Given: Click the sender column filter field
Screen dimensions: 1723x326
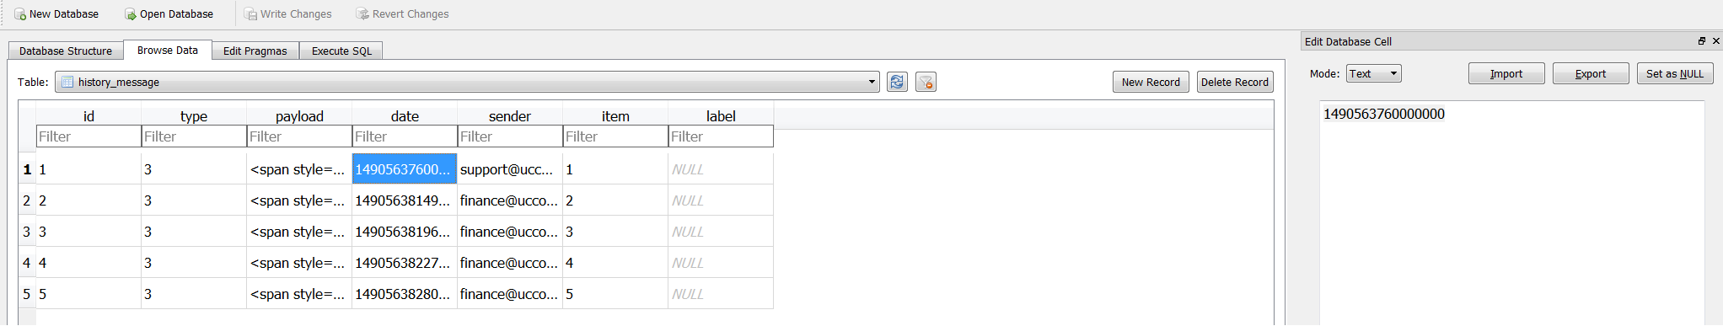Looking at the screenshot, I should (x=510, y=136).
